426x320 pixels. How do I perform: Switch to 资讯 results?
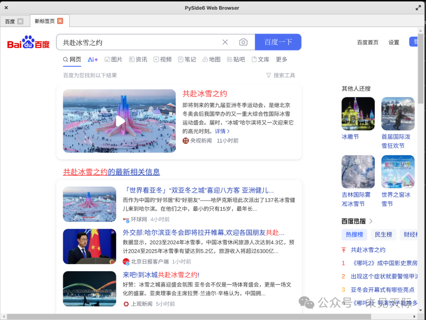(138, 60)
